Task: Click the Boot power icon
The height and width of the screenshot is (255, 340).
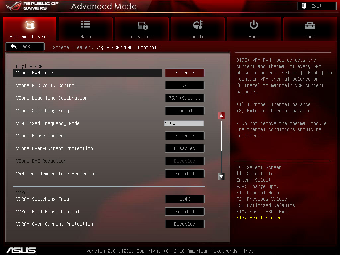Action: click(254, 25)
